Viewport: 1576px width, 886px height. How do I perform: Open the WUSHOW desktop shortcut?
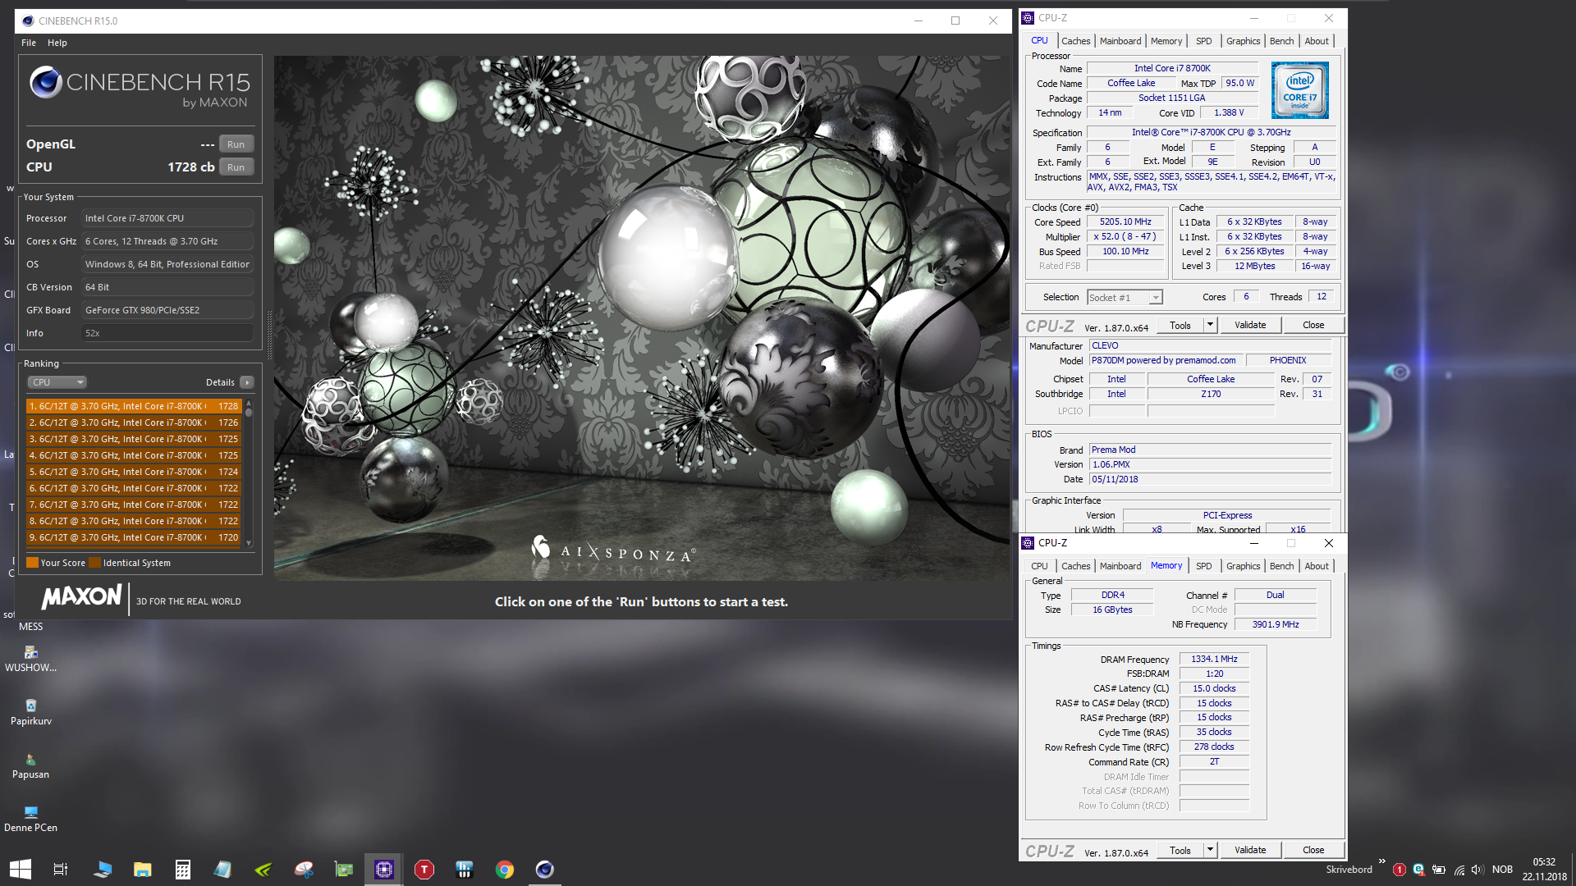pos(30,659)
